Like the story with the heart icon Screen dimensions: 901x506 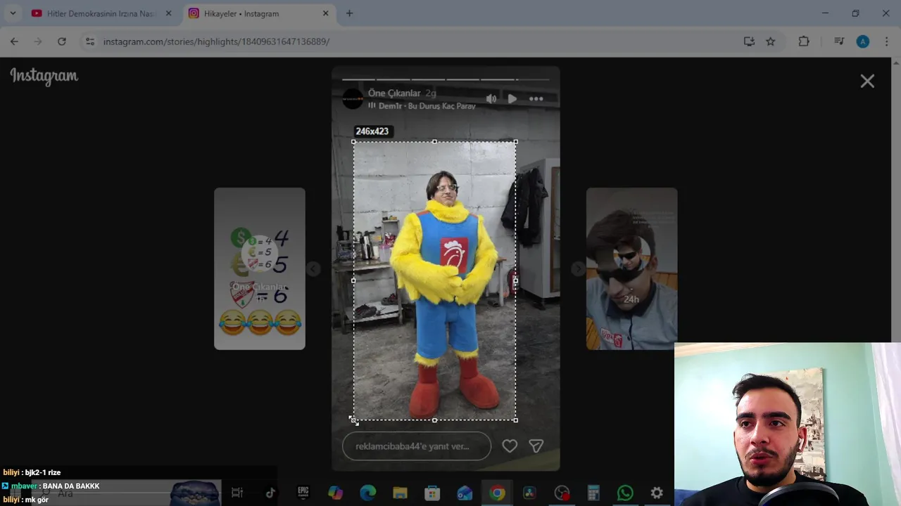[x=510, y=446]
